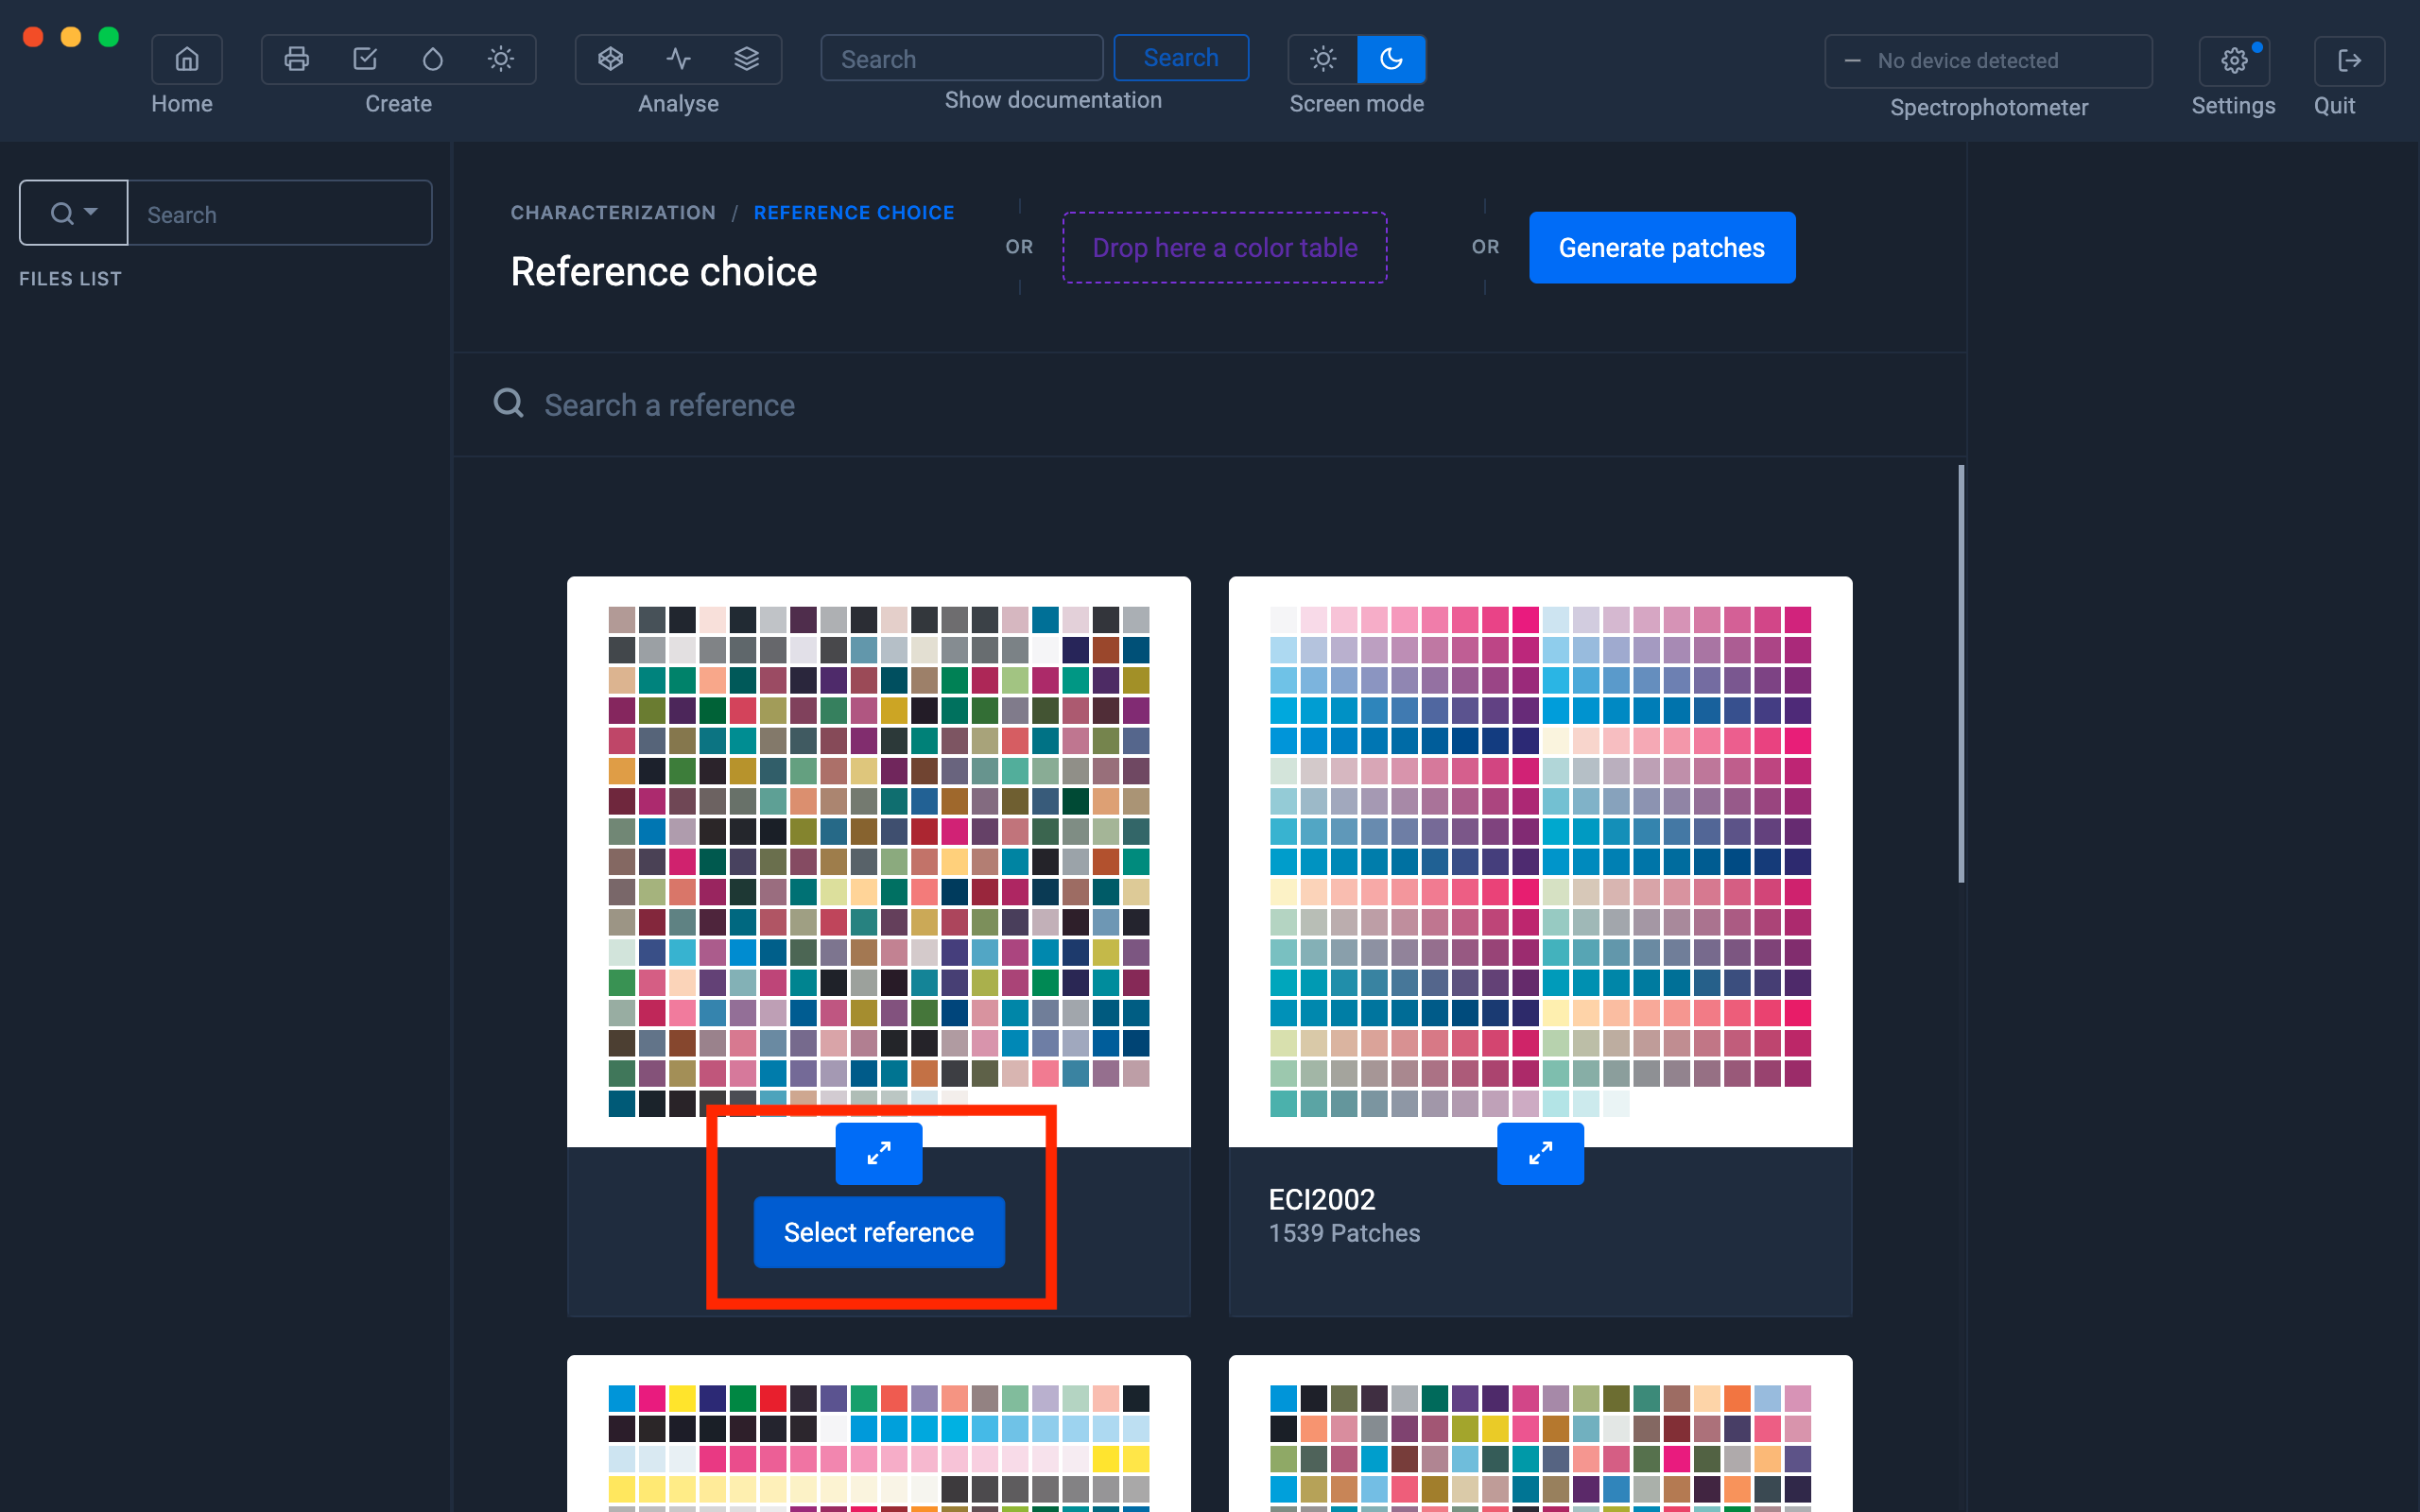
Task: Click the magnifier icon beside Search a reference
Action: (x=509, y=403)
